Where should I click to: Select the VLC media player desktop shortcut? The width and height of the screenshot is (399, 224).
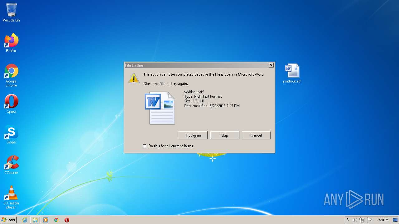click(x=11, y=197)
